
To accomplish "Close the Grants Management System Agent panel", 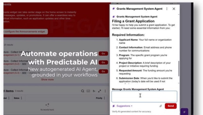I will [174, 9].
